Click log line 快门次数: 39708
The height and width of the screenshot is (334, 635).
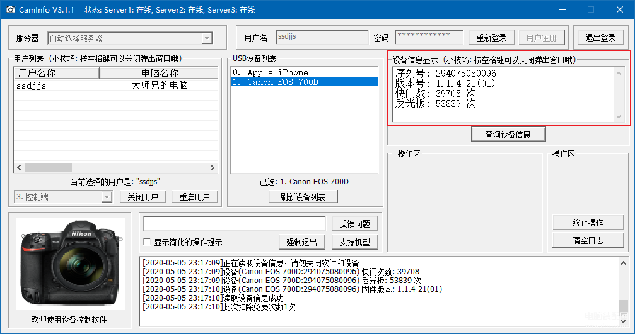tap(281, 272)
